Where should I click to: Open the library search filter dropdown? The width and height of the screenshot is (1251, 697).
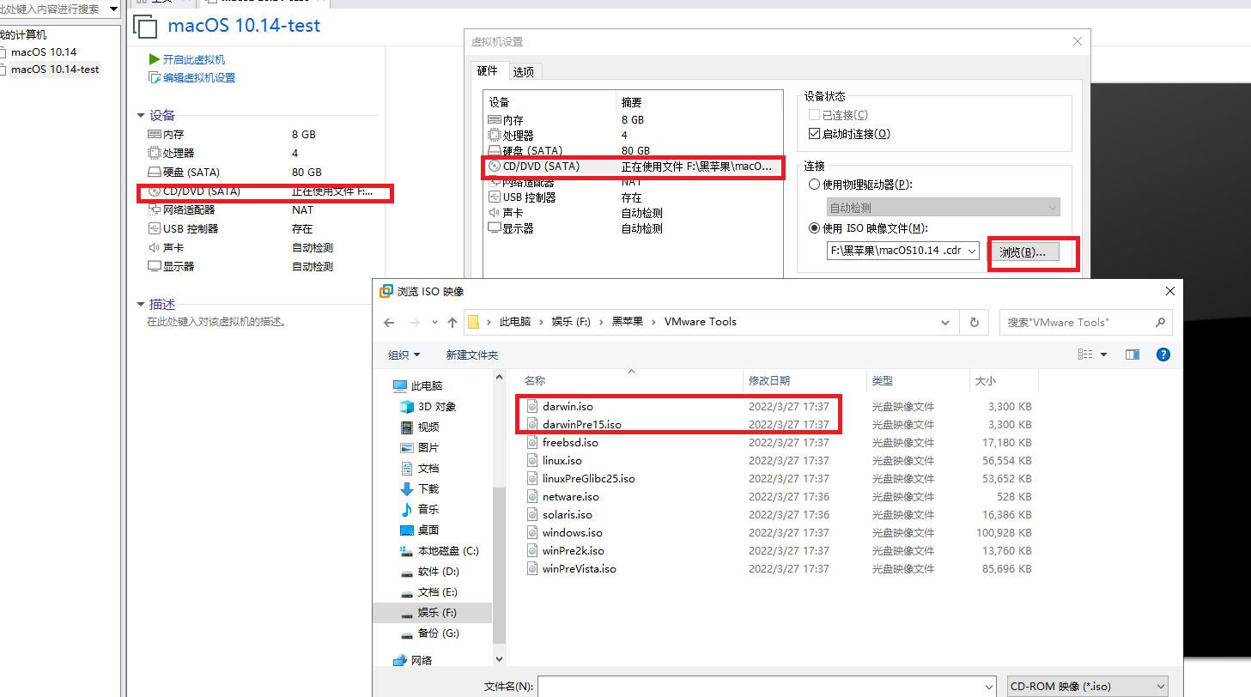point(113,9)
